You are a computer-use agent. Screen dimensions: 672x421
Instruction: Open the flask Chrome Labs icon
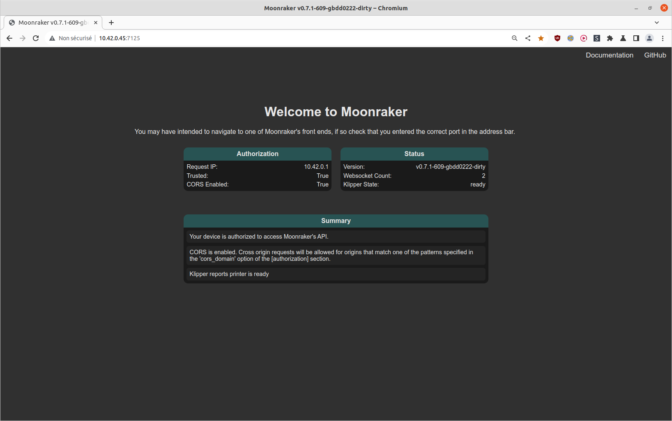pos(623,38)
